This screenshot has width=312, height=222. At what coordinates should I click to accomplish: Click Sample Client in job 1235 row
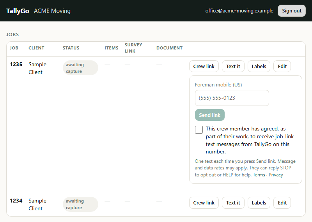[37, 68]
